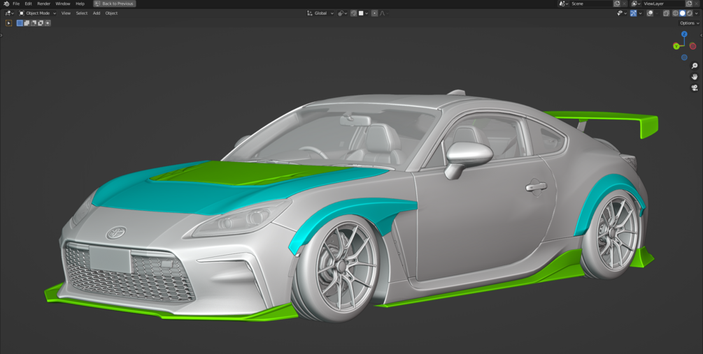Viewport: 703px width, 354px height.
Task: Choose the Intersect selection mode icon
Action: (48, 23)
